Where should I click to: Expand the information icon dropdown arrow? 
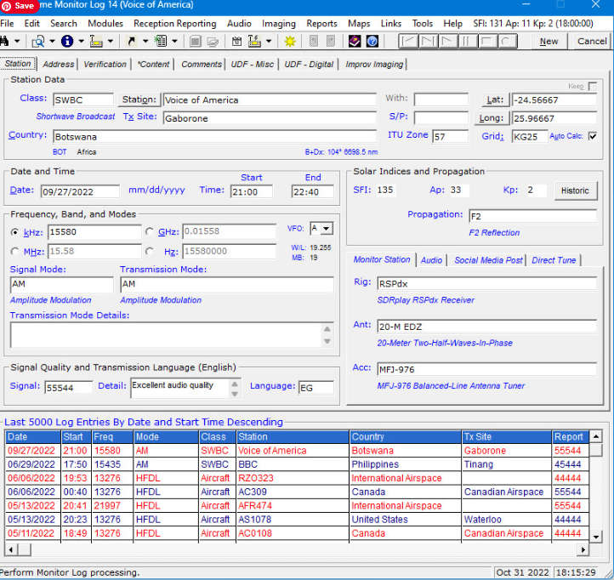pos(81,41)
